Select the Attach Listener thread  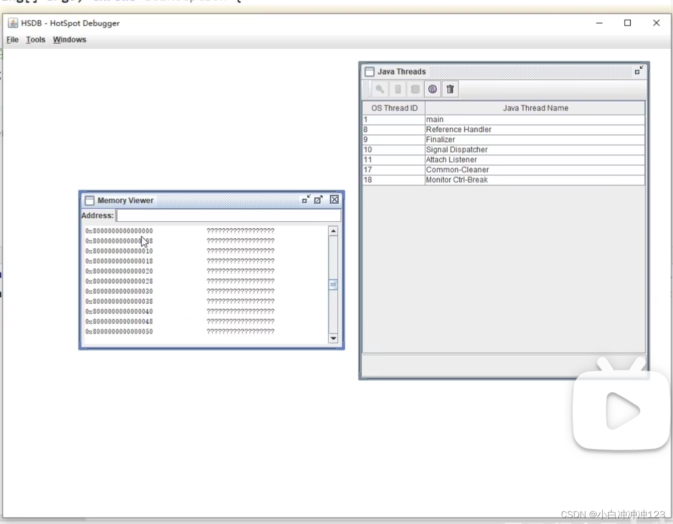point(504,160)
